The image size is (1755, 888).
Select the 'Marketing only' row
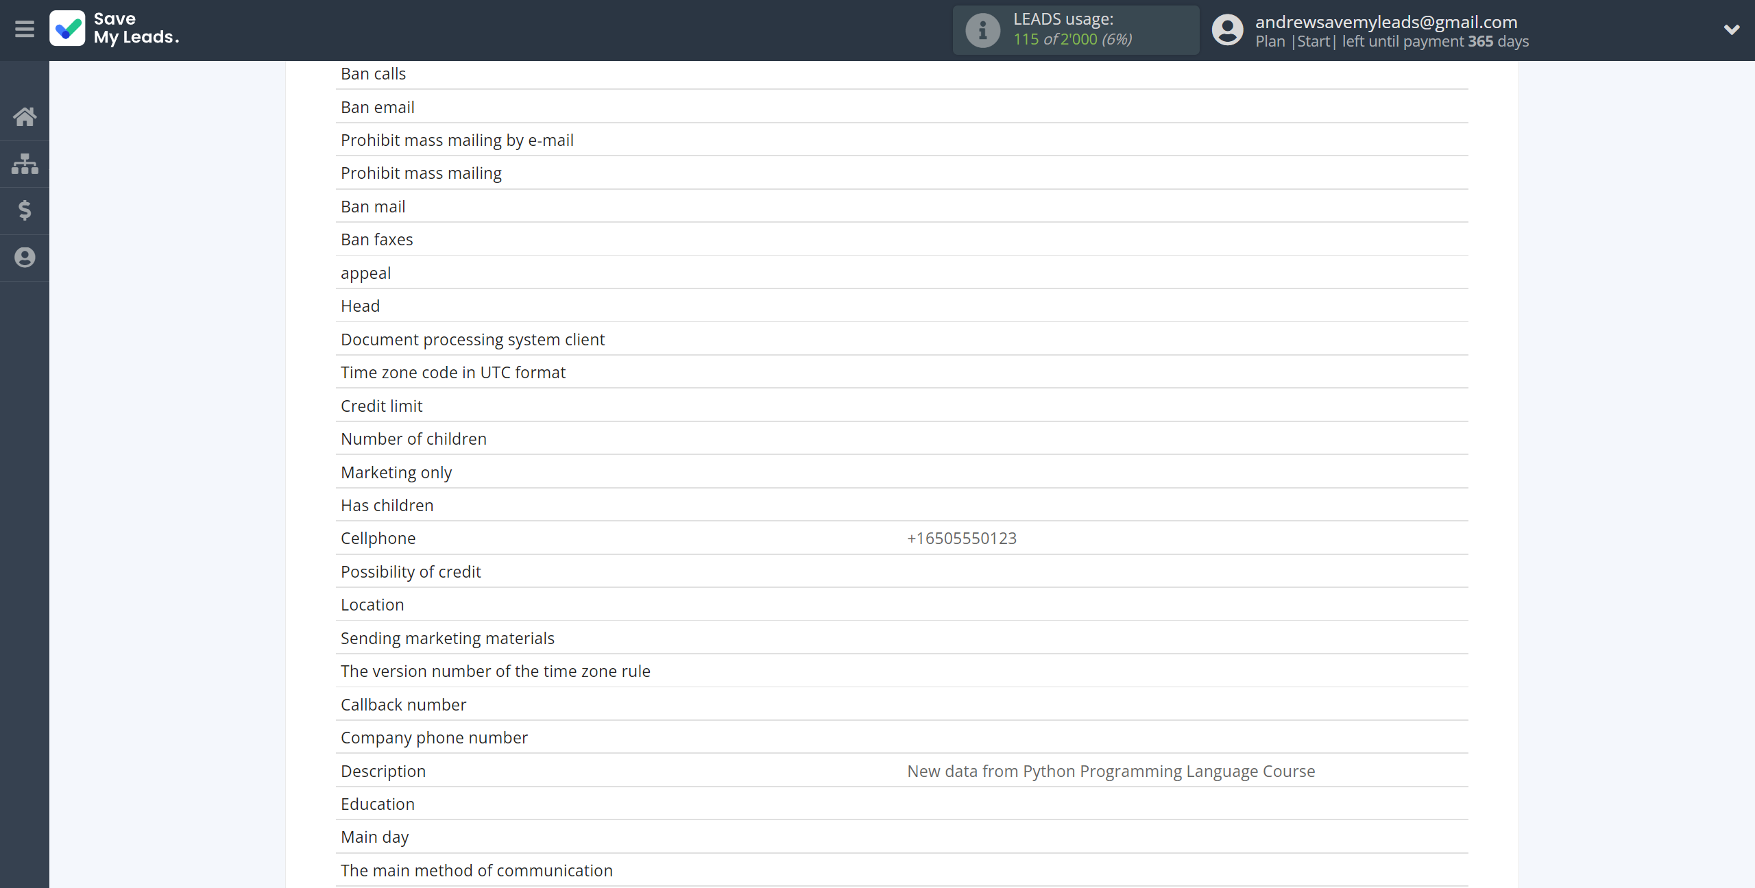point(901,472)
